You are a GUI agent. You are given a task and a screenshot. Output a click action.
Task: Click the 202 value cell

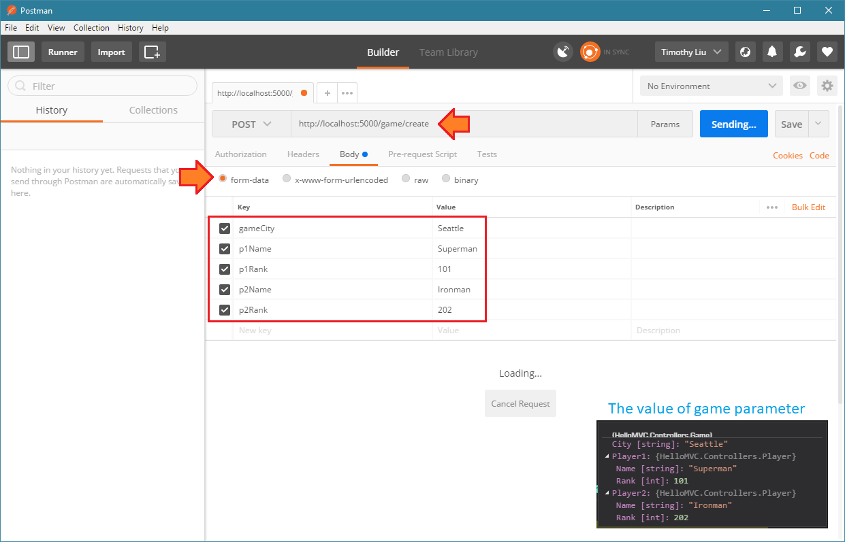tap(531, 310)
